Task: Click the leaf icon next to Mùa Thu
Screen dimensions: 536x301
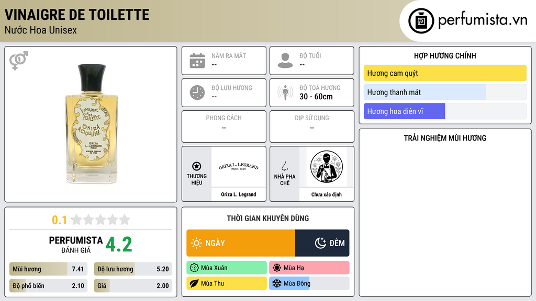Action: tap(194, 283)
